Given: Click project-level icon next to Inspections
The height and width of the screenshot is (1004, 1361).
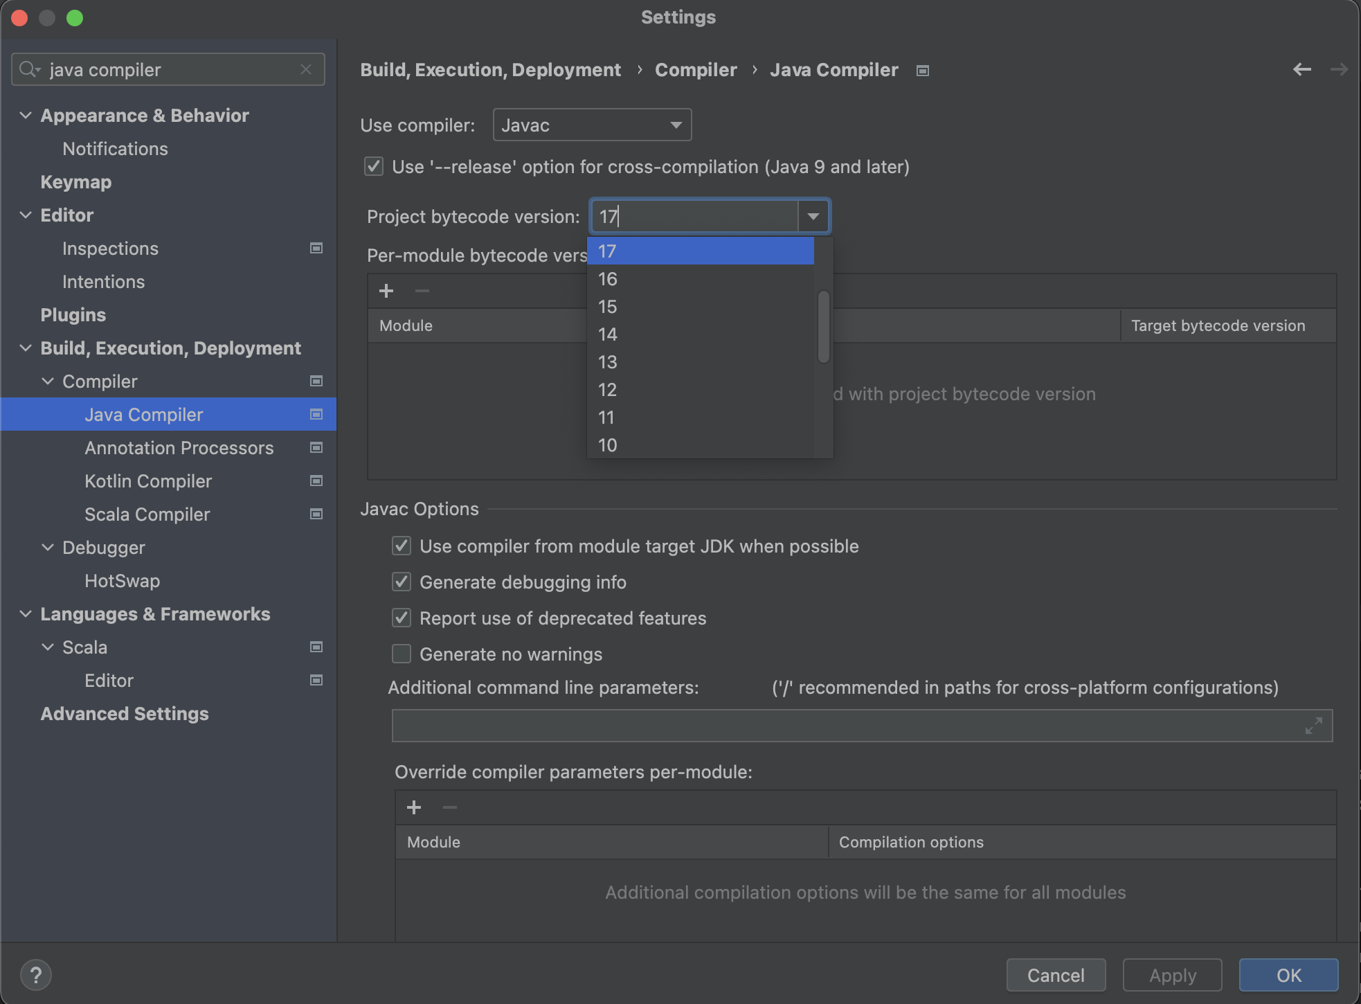Looking at the screenshot, I should coord(316,248).
